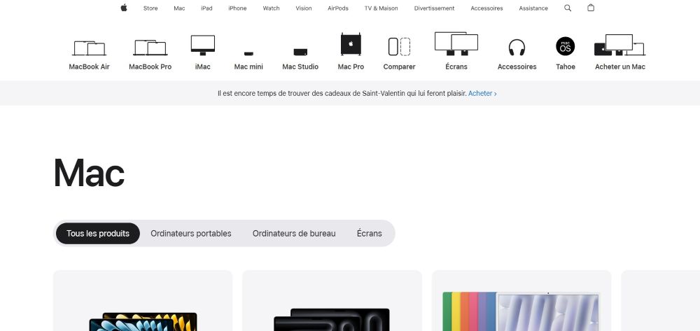The width and height of the screenshot is (700, 331).
Task: Click the Comparer text label
Action: (x=399, y=66)
